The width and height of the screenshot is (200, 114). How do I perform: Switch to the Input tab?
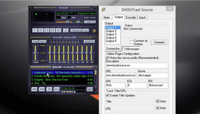pos(142,18)
